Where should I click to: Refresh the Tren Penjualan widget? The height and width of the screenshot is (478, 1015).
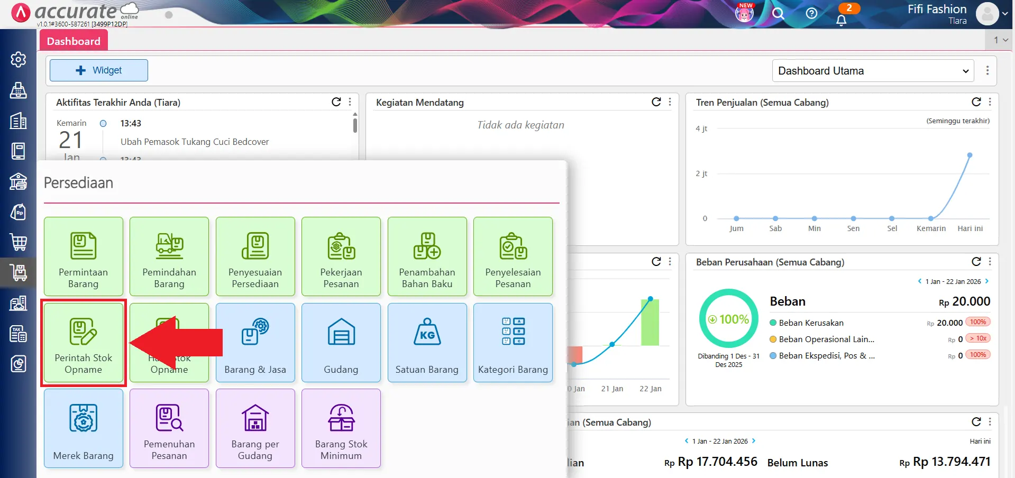[976, 102]
